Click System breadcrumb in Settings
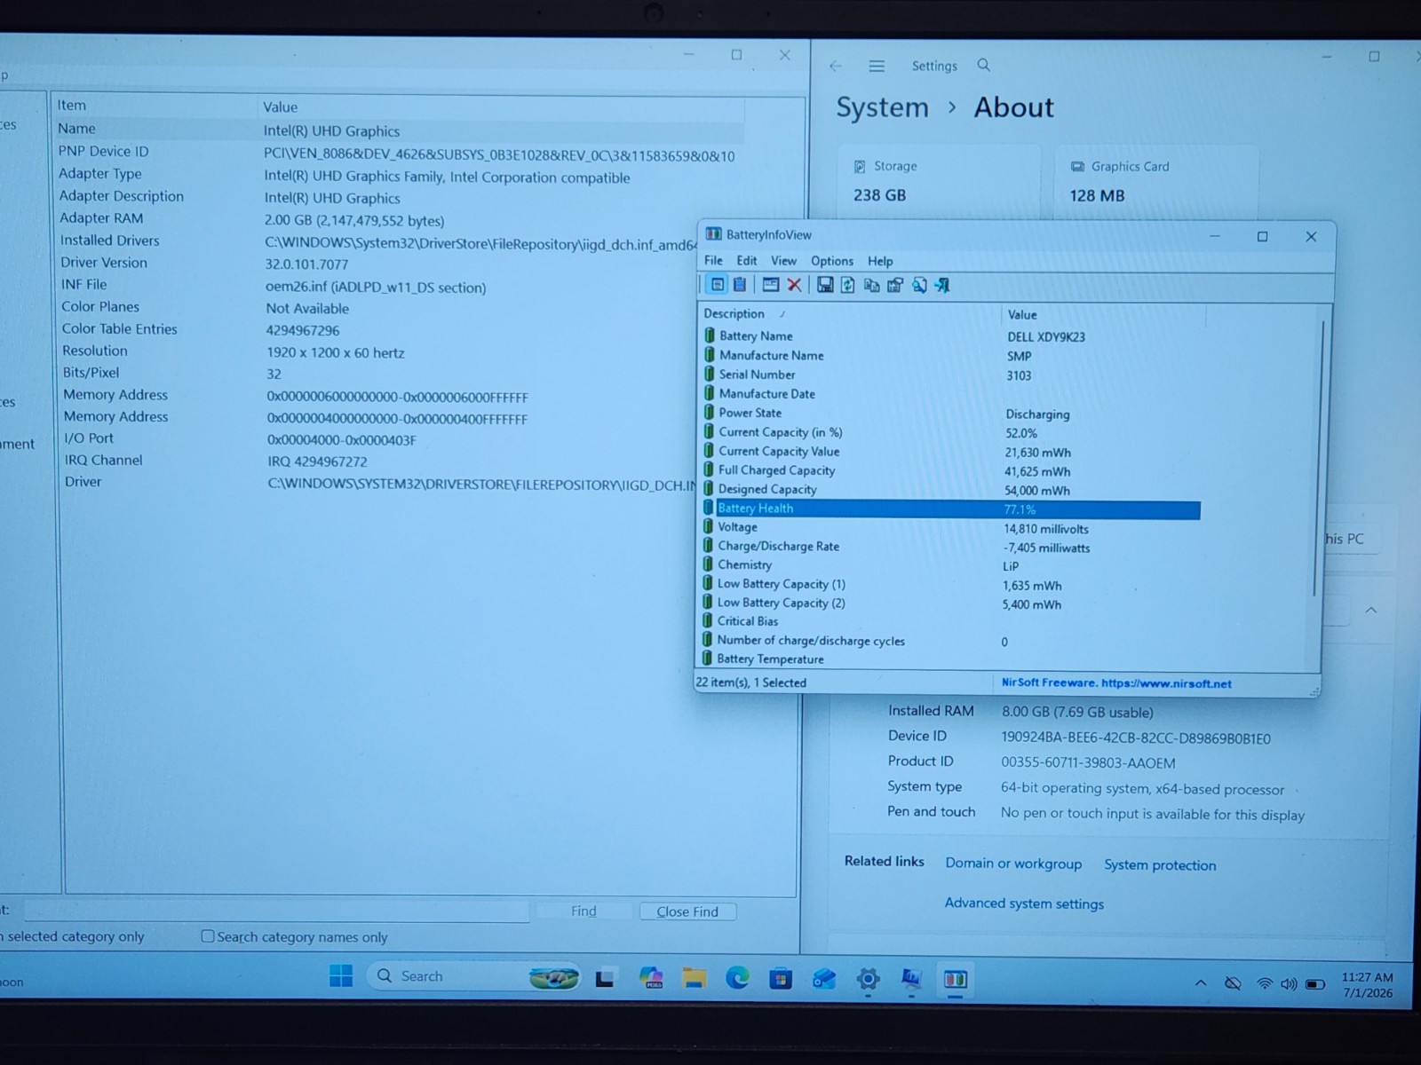The image size is (1421, 1065). pos(882,107)
